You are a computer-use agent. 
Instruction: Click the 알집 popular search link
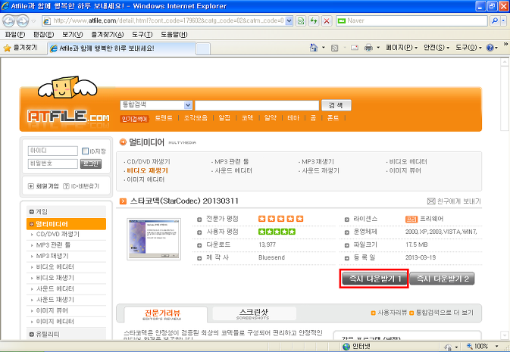pos(224,118)
